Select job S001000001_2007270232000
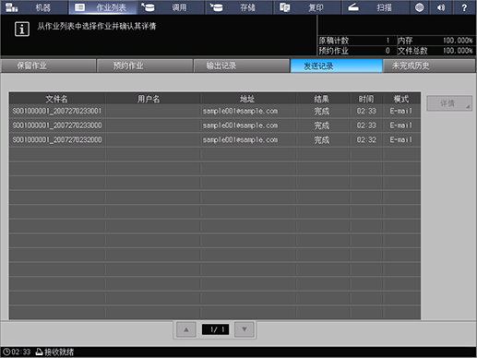Screen dimensions: 477x358 coord(215,140)
